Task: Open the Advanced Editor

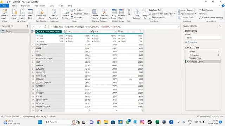Action: (x=79, y=14)
